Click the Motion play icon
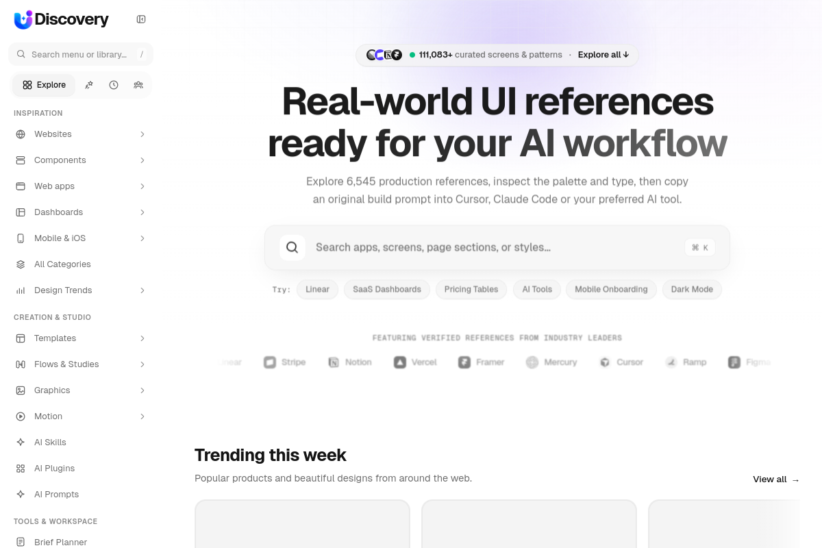Image resolution: width=822 pixels, height=548 pixels. point(21,416)
